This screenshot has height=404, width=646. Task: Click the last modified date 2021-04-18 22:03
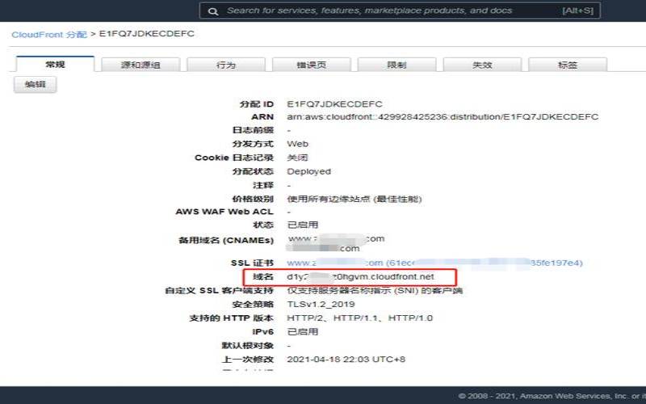click(346, 359)
